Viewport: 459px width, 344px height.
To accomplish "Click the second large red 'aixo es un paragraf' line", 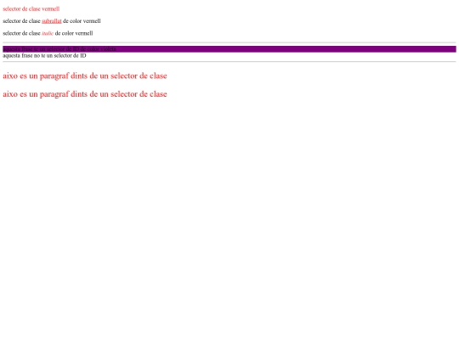I will (x=85, y=94).
